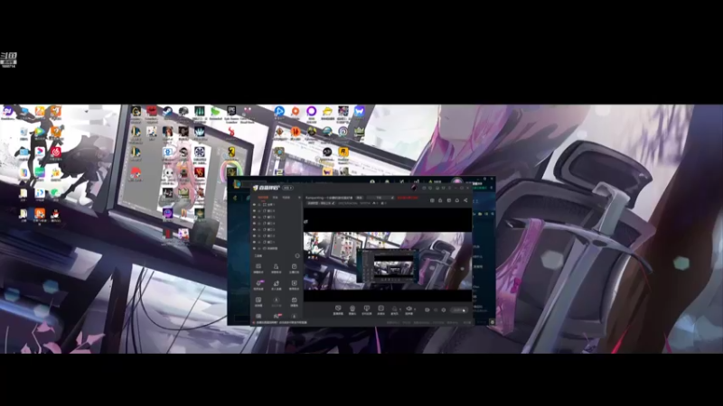Expand the arrow at the end of the scene tabs
723x406 pixels.
pyautogui.click(x=299, y=198)
